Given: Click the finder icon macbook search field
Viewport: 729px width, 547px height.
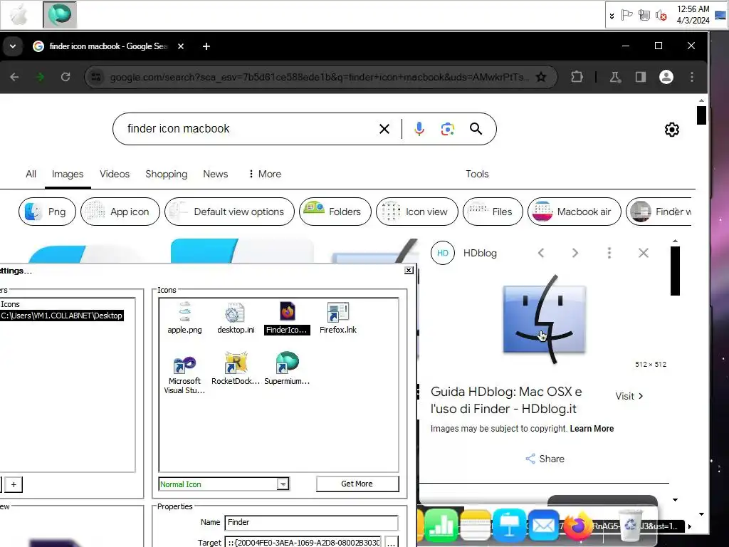Looking at the screenshot, I should (x=246, y=129).
